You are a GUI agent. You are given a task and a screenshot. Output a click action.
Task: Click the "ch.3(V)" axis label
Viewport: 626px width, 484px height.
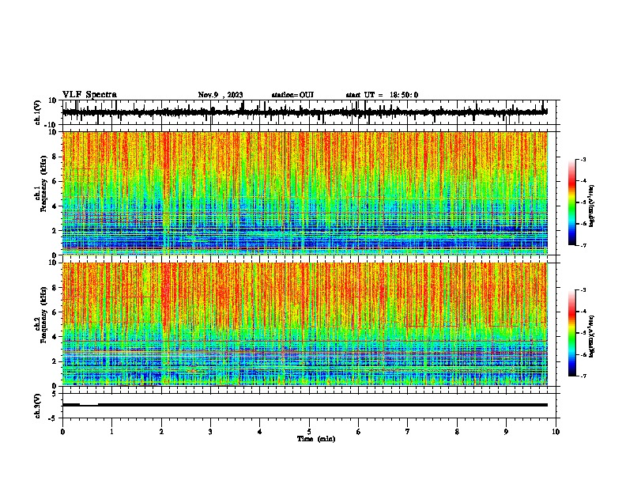tap(38, 406)
